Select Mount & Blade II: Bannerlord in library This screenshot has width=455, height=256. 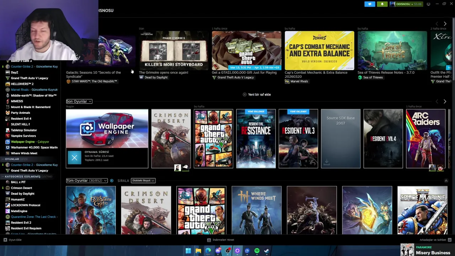tap(31, 107)
